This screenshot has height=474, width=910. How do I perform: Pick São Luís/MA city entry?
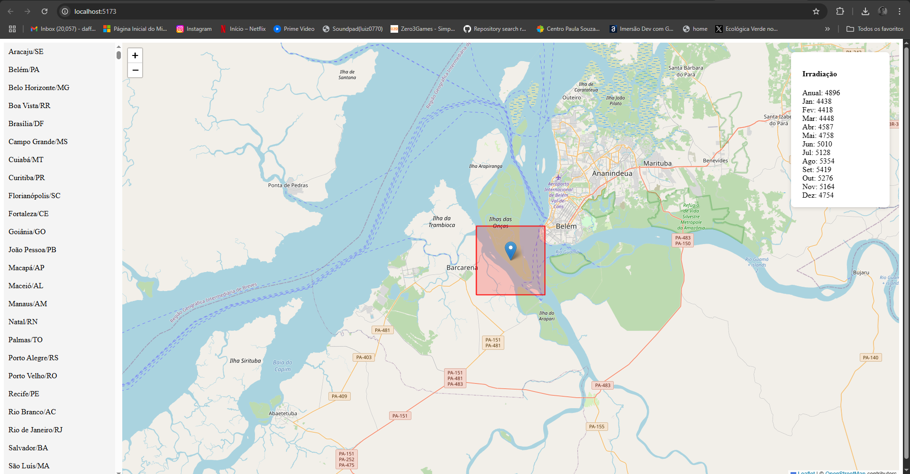point(59,466)
